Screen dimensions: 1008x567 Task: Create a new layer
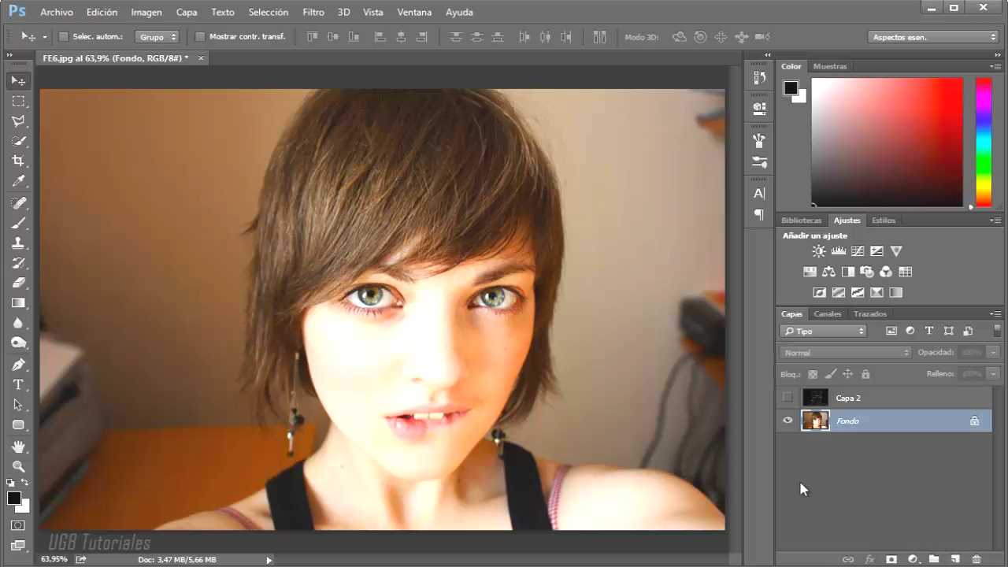point(954,559)
